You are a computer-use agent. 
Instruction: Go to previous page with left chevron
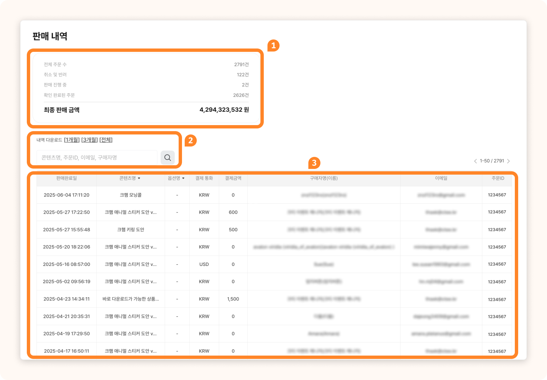475,161
